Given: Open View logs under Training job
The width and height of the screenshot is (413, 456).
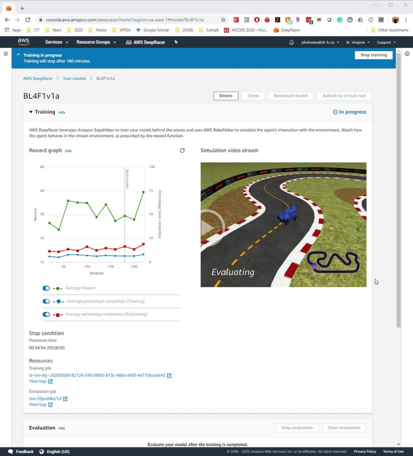Looking at the screenshot, I should (x=41, y=381).
